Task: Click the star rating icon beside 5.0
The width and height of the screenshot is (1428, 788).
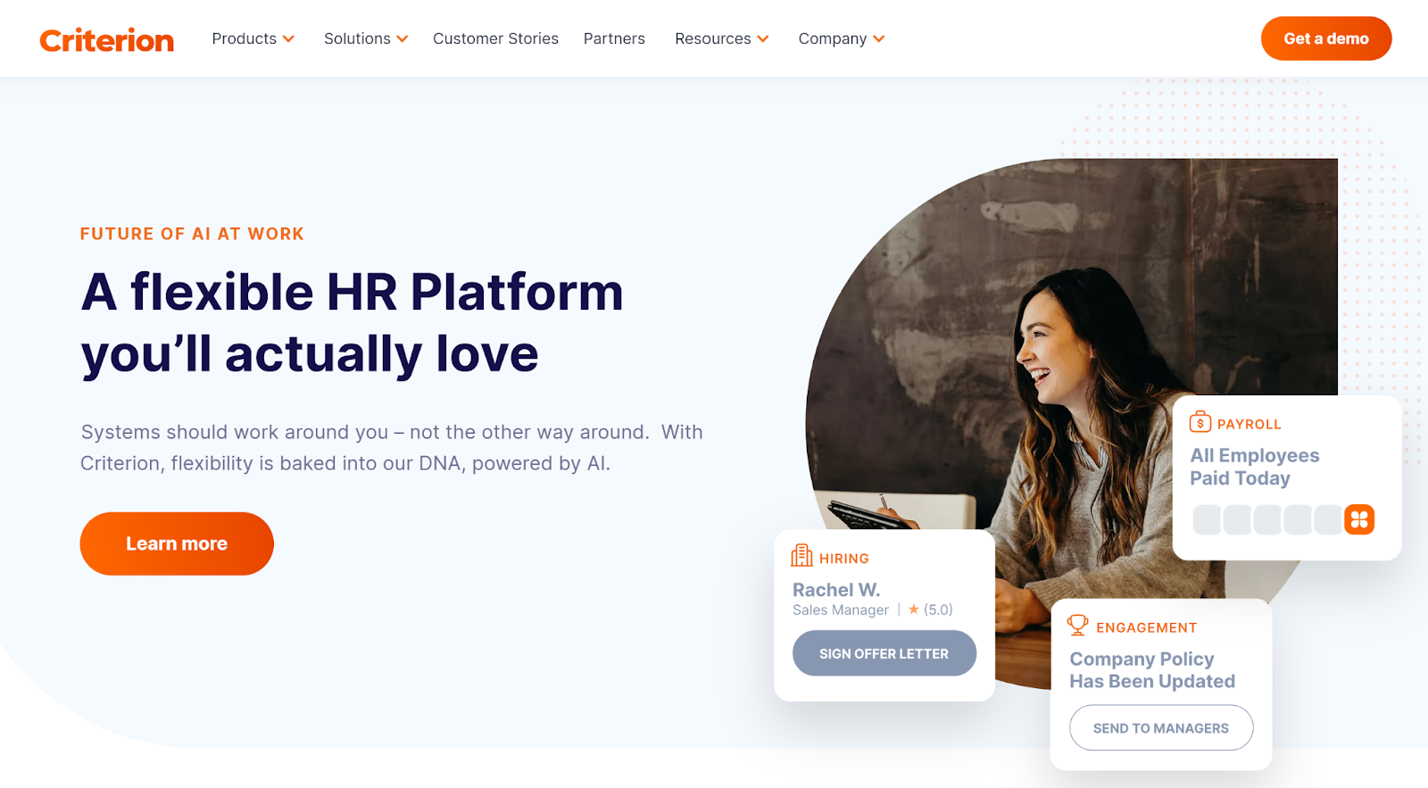Action: [914, 610]
